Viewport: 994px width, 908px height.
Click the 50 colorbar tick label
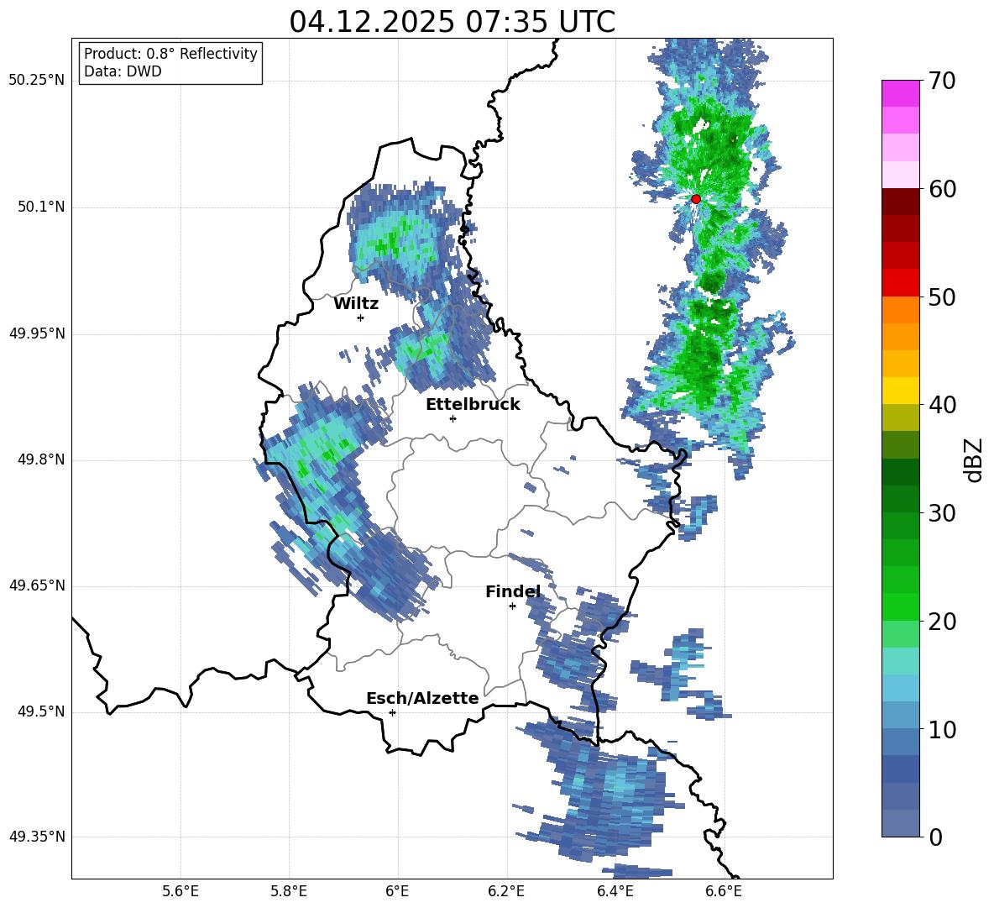(942, 297)
